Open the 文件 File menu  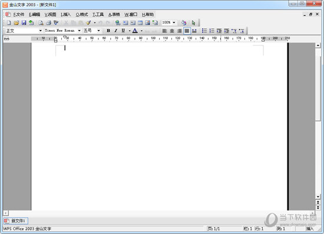pos(19,15)
